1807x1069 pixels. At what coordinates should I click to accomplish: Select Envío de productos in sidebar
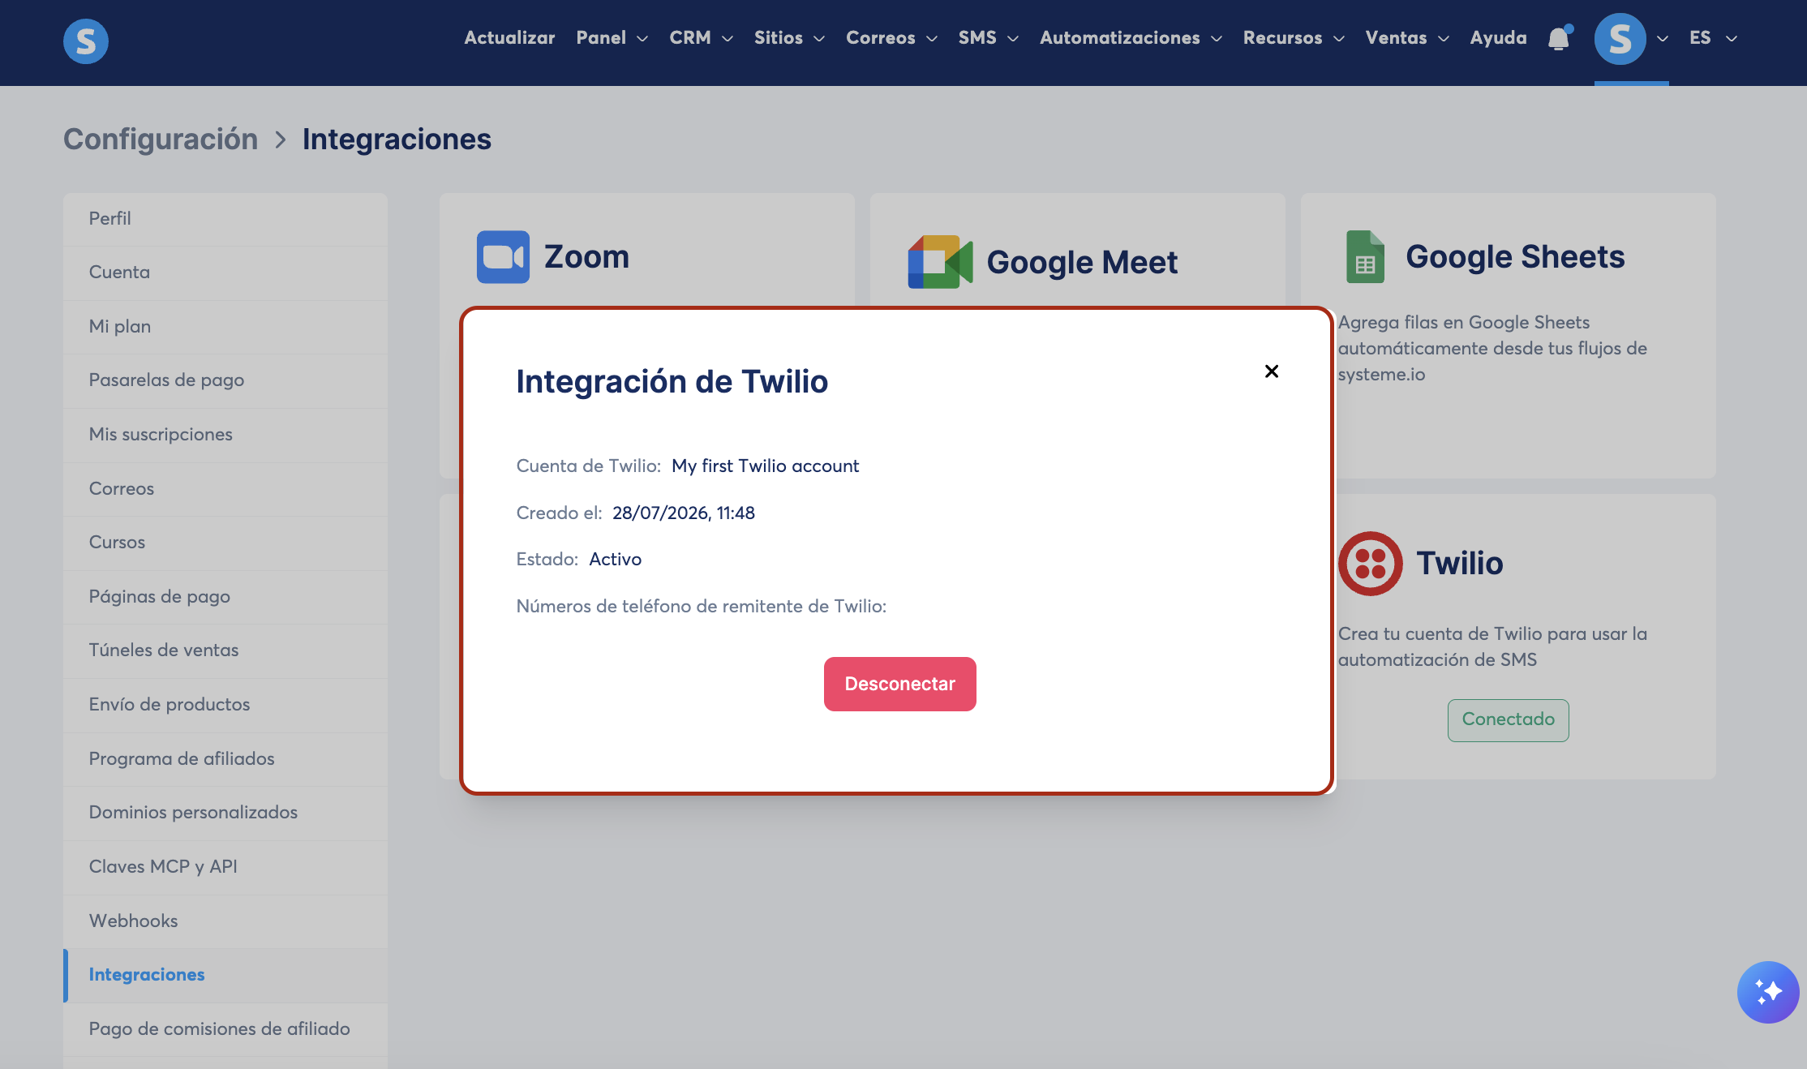pyautogui.click(x=225, y=705)
